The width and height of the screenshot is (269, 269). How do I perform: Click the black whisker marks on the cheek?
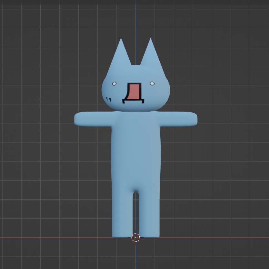109,99
